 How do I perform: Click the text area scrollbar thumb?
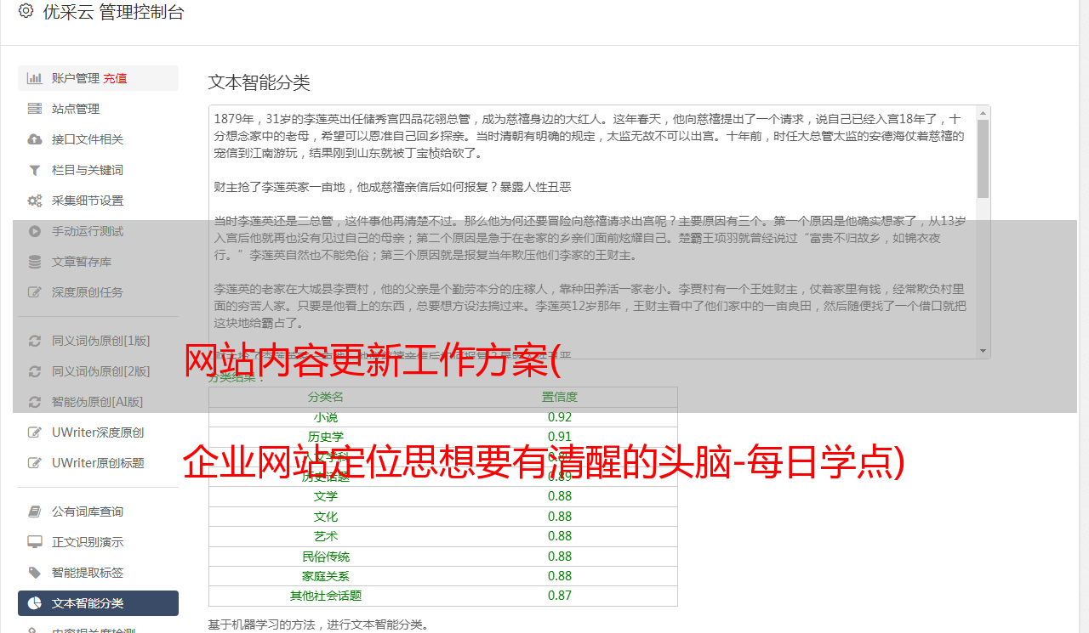click(x=983, y=158)
